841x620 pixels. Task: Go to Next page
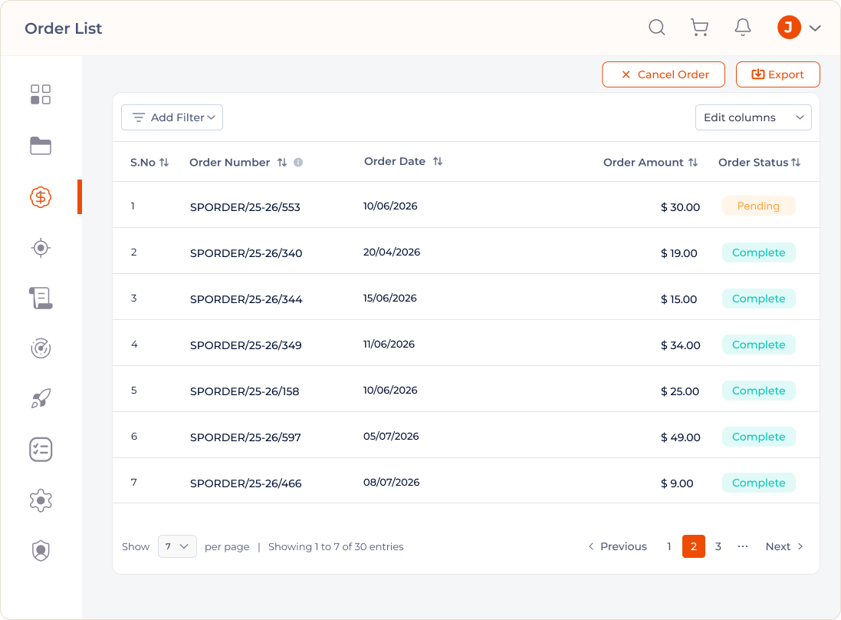pos(784,546)
